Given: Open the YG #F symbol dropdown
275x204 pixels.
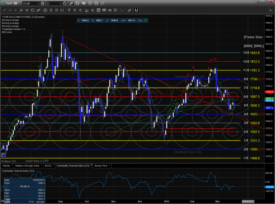Looking at the screenshot, I should click(38, 4).
